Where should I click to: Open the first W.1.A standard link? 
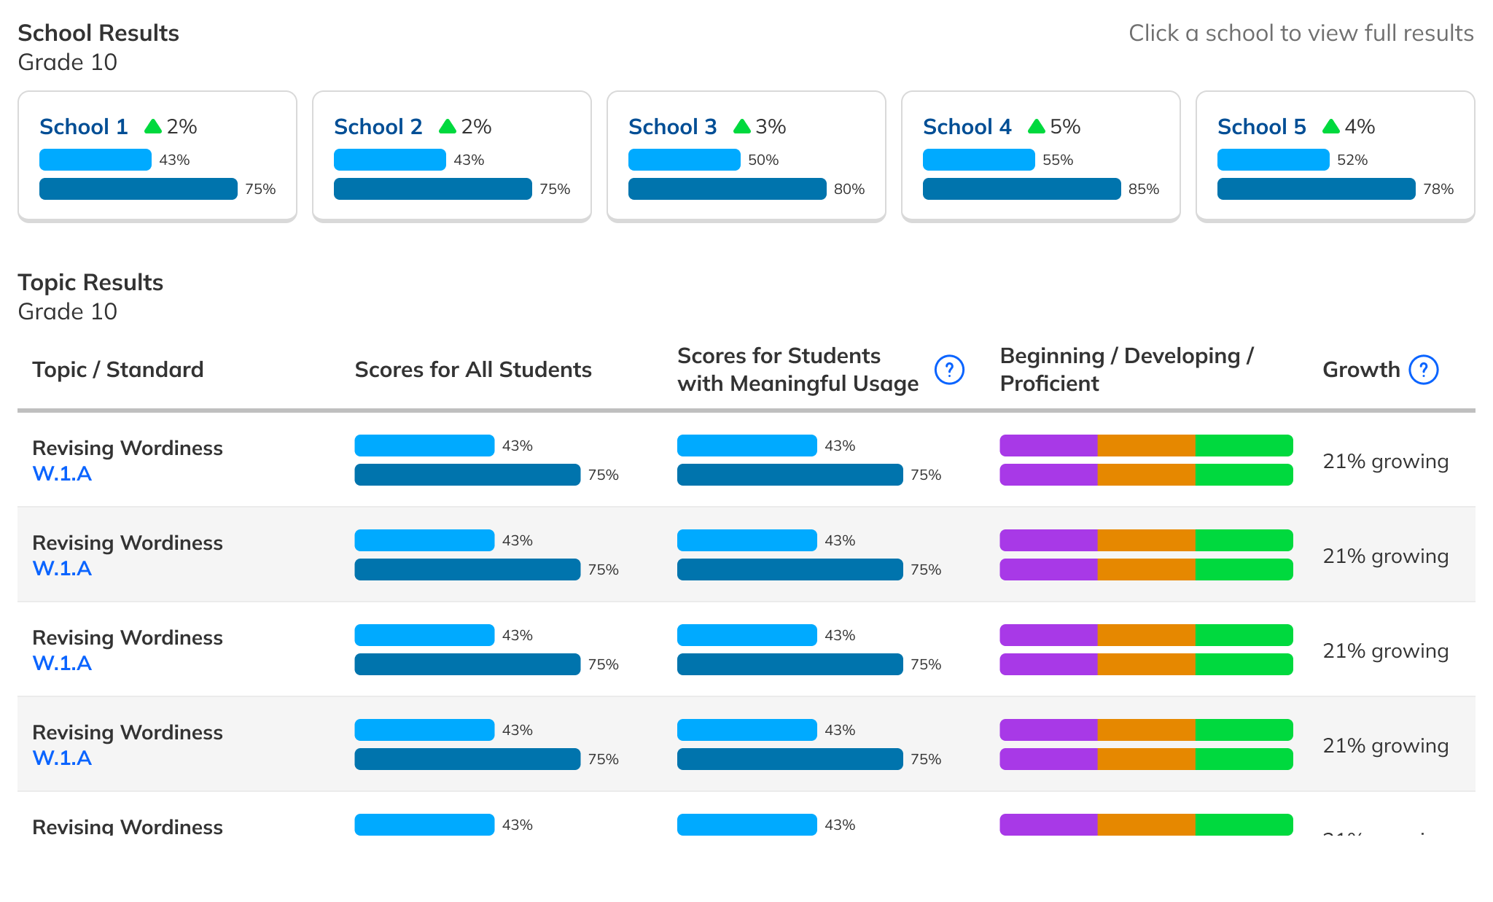pyautogui.click(x=62, y=474)
